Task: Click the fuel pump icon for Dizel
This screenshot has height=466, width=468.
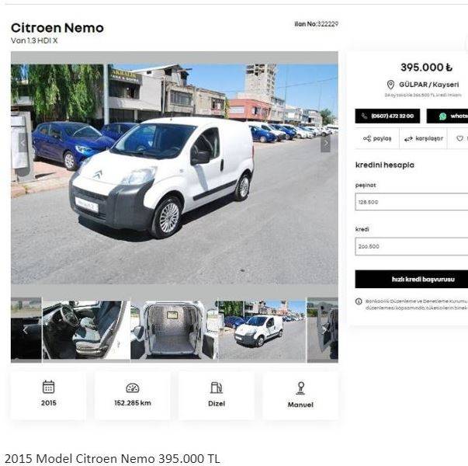Action: tap(217, 388)
